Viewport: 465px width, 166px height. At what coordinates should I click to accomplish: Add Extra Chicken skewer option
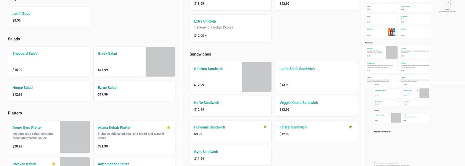click(231, 28)
